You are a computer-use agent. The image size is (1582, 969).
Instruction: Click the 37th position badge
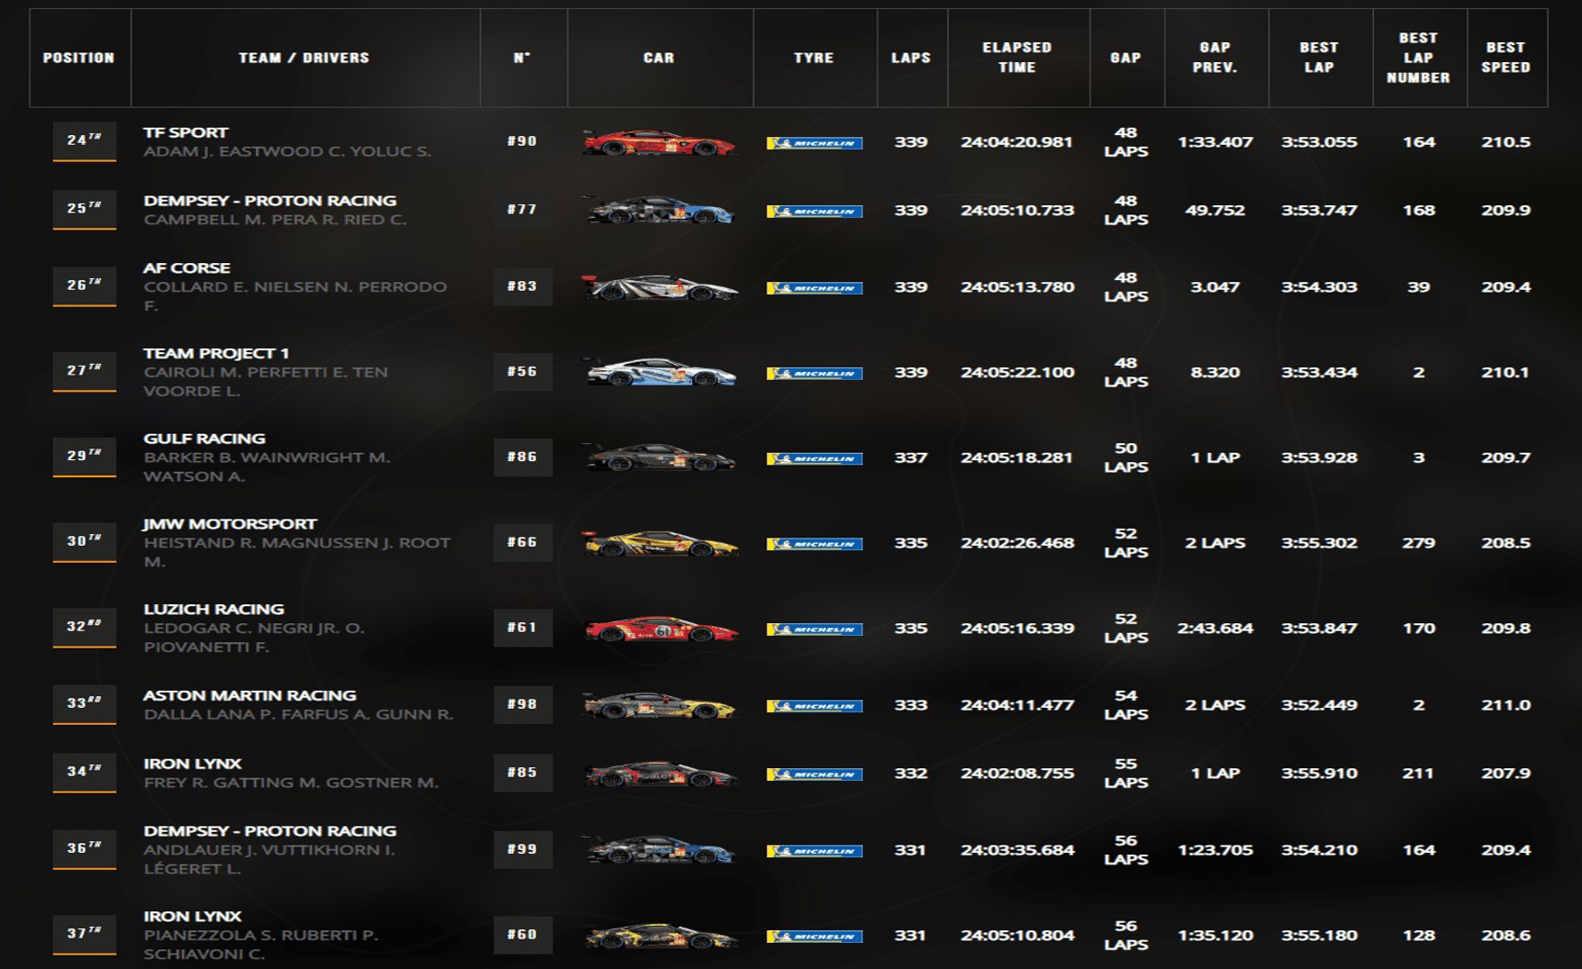pyautogui.click(x=84, y=935)
